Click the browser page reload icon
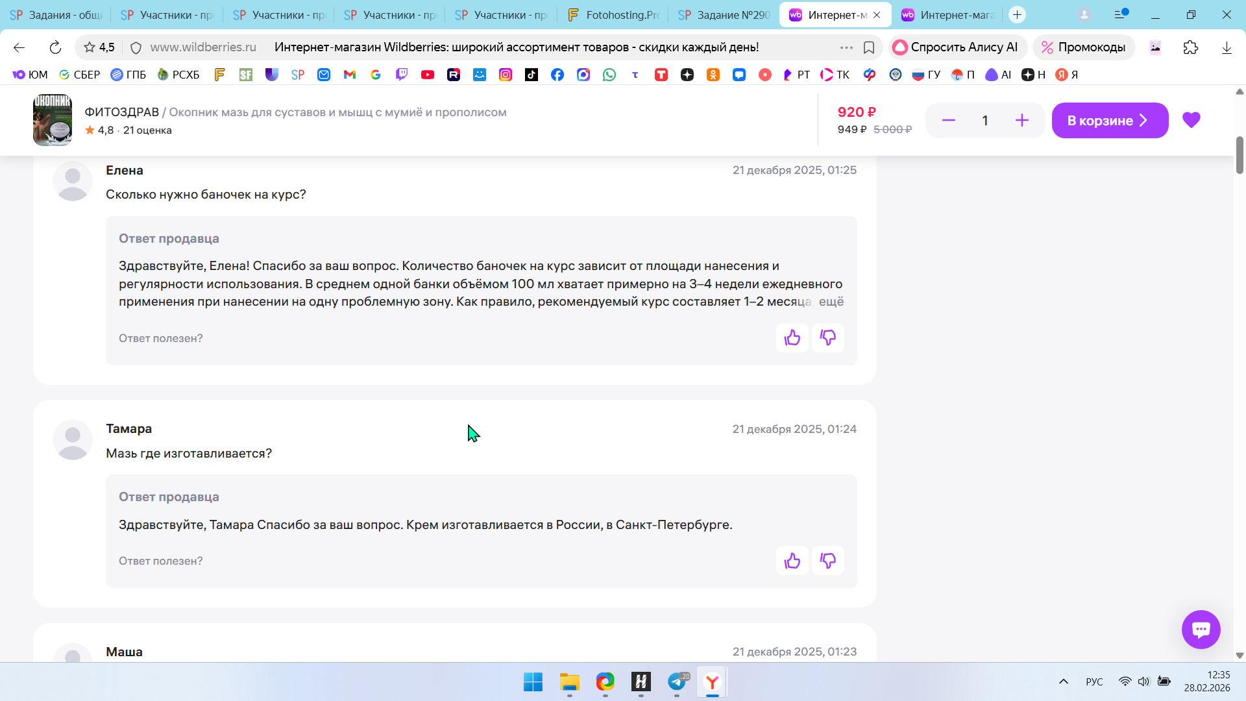 (x=55, y=47)
